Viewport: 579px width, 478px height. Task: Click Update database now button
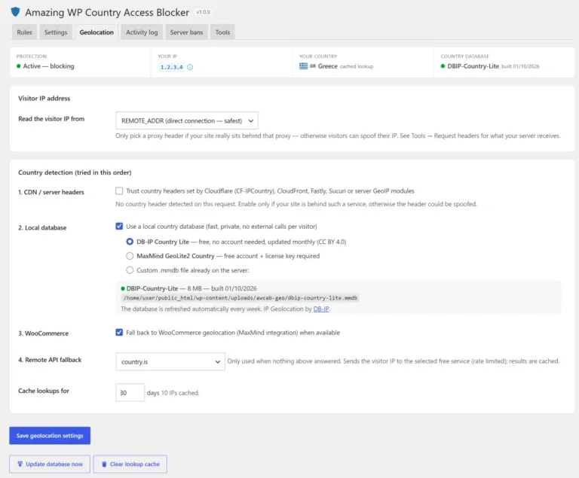(50, 464)
